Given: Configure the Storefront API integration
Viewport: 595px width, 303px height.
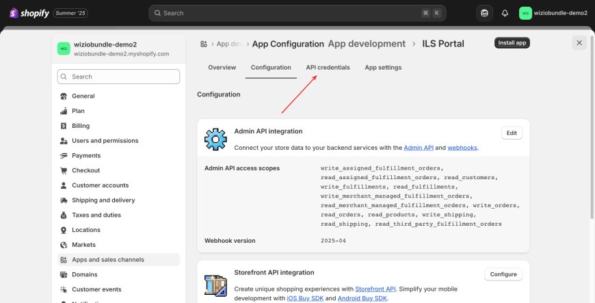Looking at the screenshot, I should (x=503, y=274).
